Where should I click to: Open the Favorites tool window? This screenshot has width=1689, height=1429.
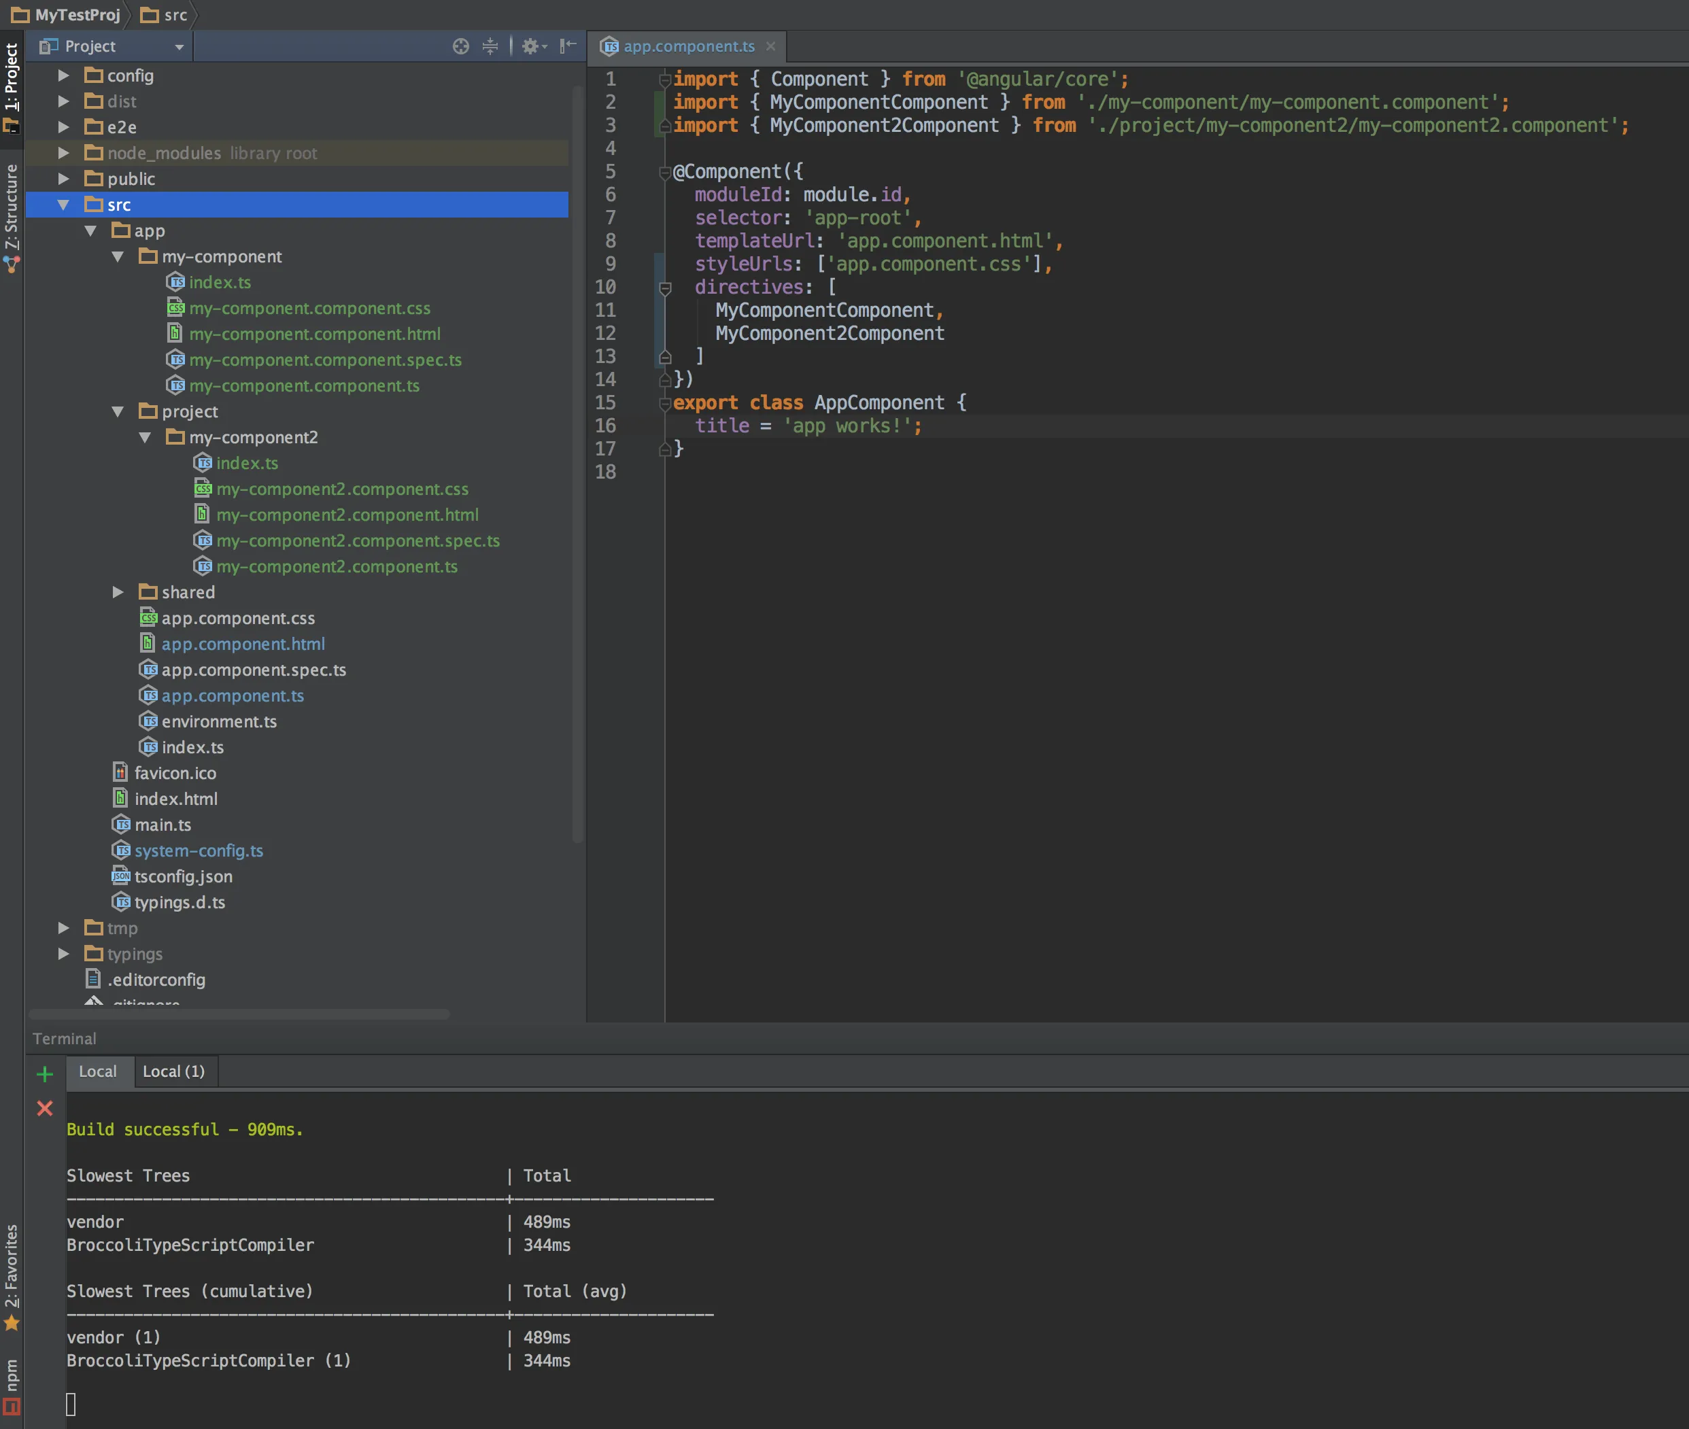(12, 1276)
